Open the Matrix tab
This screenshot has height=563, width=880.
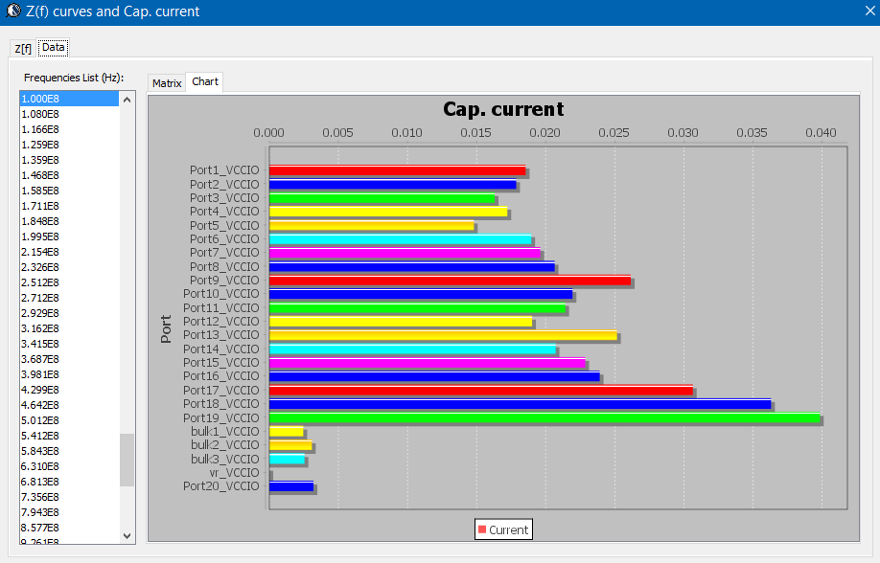(x=167, y=83)
